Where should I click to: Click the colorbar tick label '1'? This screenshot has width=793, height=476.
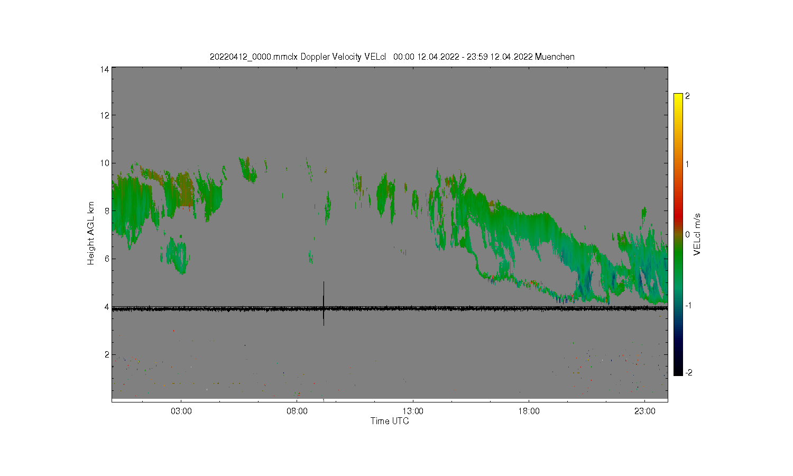coord(687,164)
